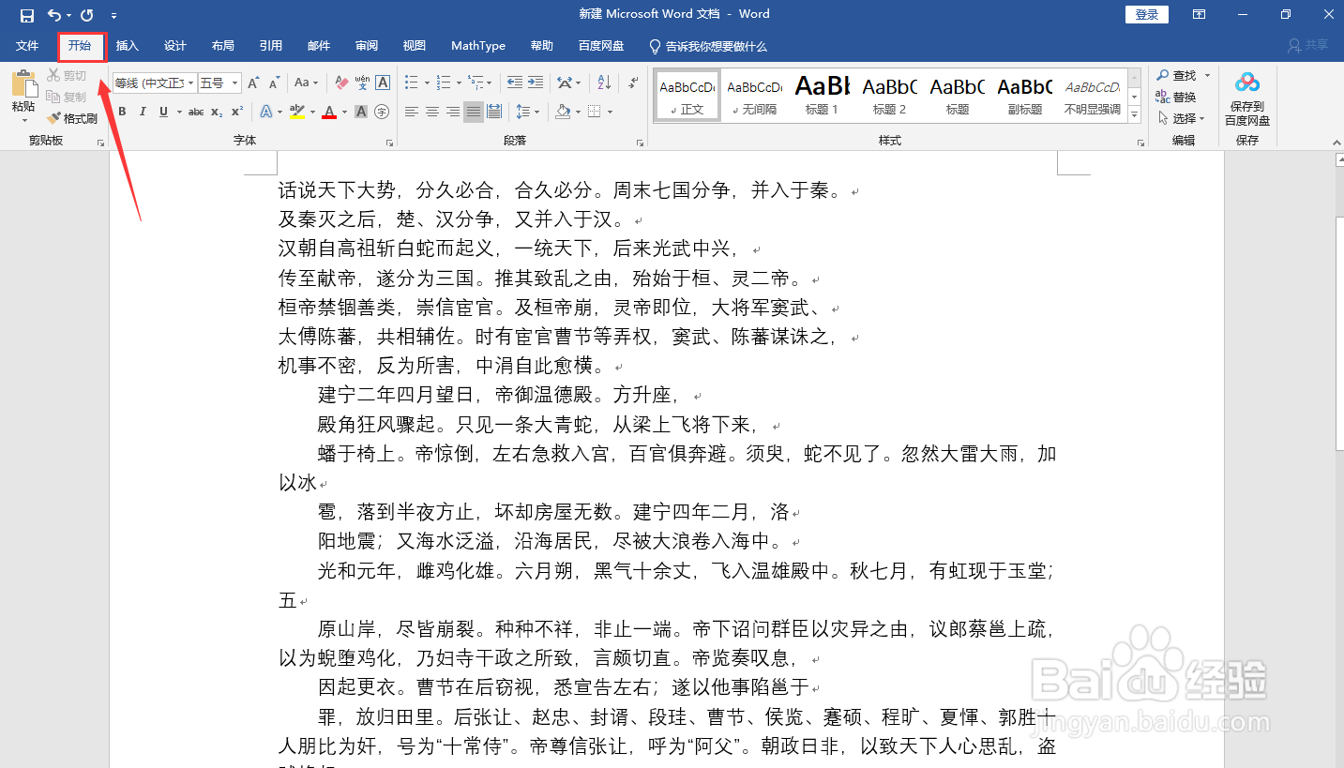
Task: Toggle Italic formatting
Action: [143, 113]
